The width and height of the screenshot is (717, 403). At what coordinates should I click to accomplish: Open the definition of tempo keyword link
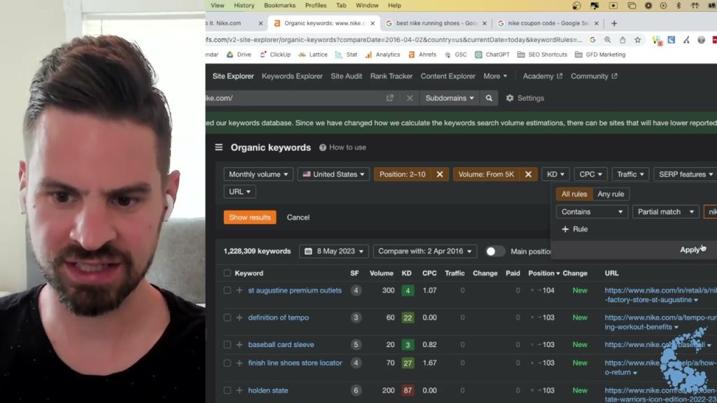click(x=279, y=318)
